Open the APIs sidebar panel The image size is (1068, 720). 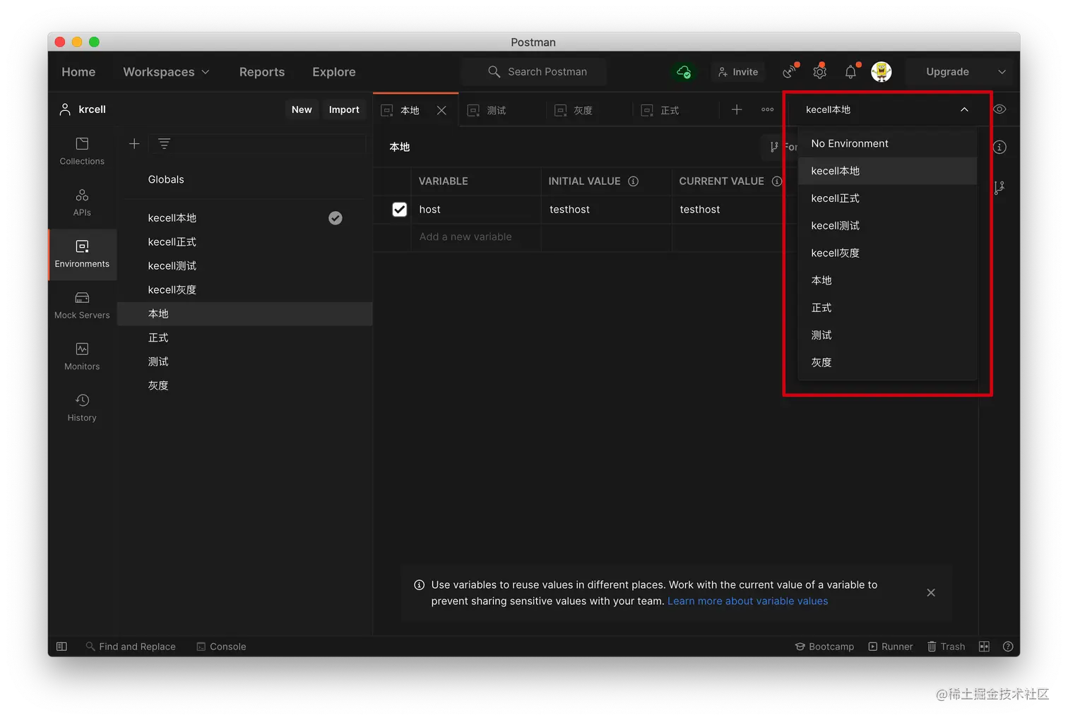point(82,203)
